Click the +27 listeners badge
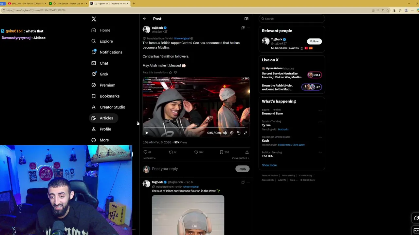The height and width of the screenshot is (235, 419). pos(311,87)
